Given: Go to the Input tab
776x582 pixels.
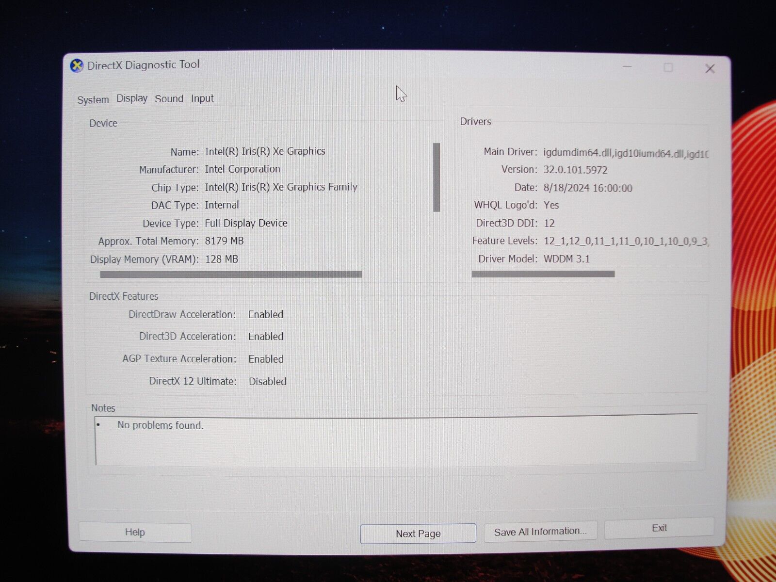Looking at the screenshot, I should click(202, 98).
